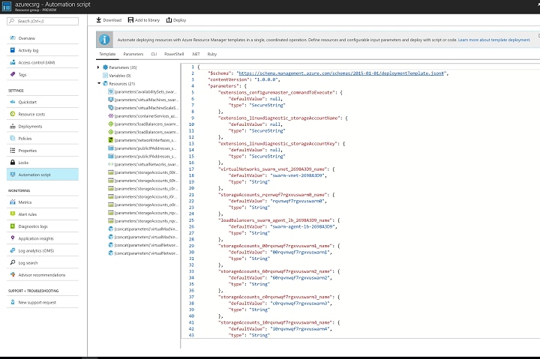Select the virtualMachineScaleS resource tree item

tap(142, 108)
